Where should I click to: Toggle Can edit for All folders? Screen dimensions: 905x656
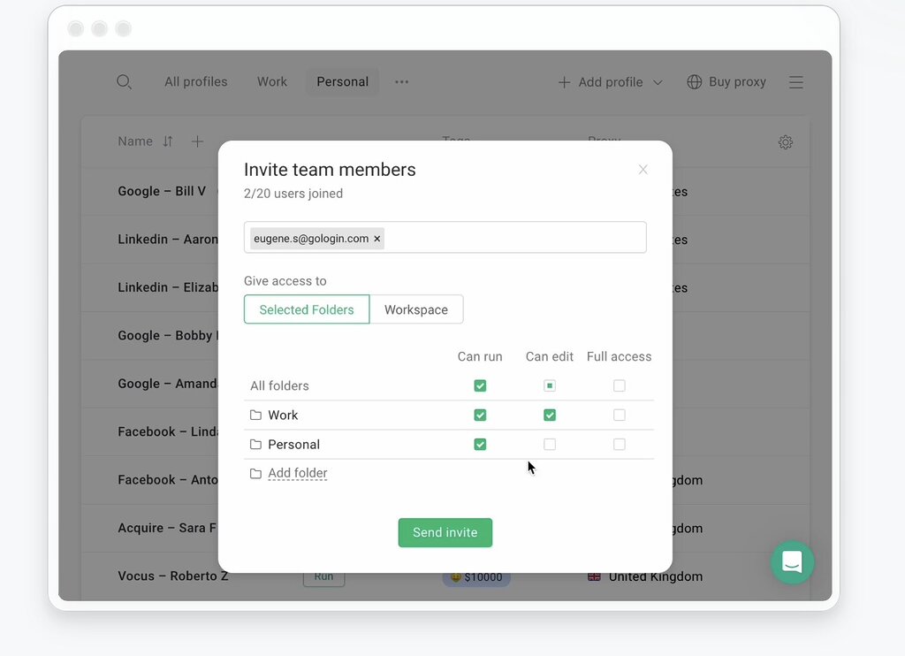click(x=550, y=386)
